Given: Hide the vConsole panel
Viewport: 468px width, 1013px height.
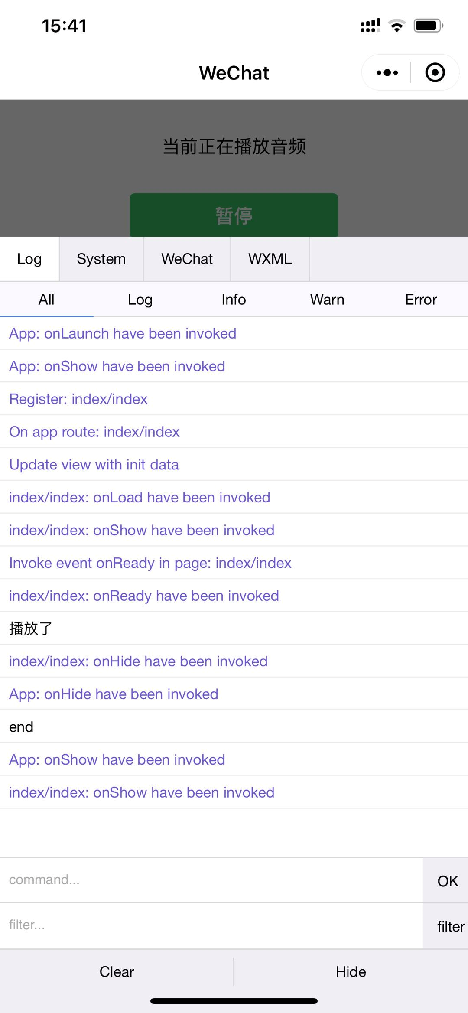Looking at the screenshot, I should click(351, 972).
